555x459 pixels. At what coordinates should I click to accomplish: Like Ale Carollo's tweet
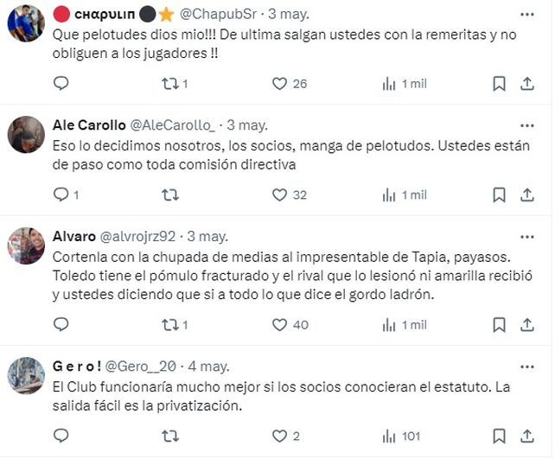click(279, 194)
